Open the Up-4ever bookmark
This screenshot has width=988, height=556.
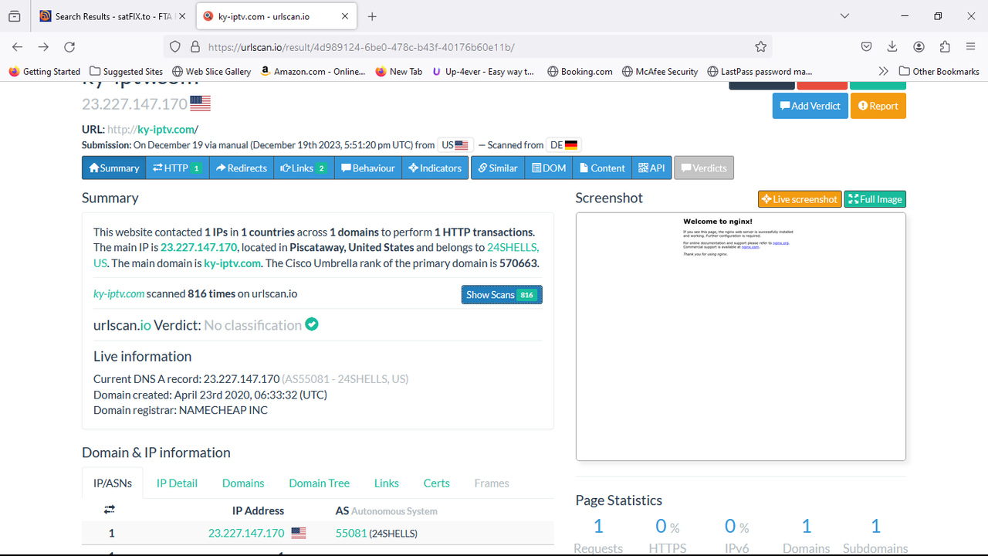pyautogui.click(x=483, y=71)
